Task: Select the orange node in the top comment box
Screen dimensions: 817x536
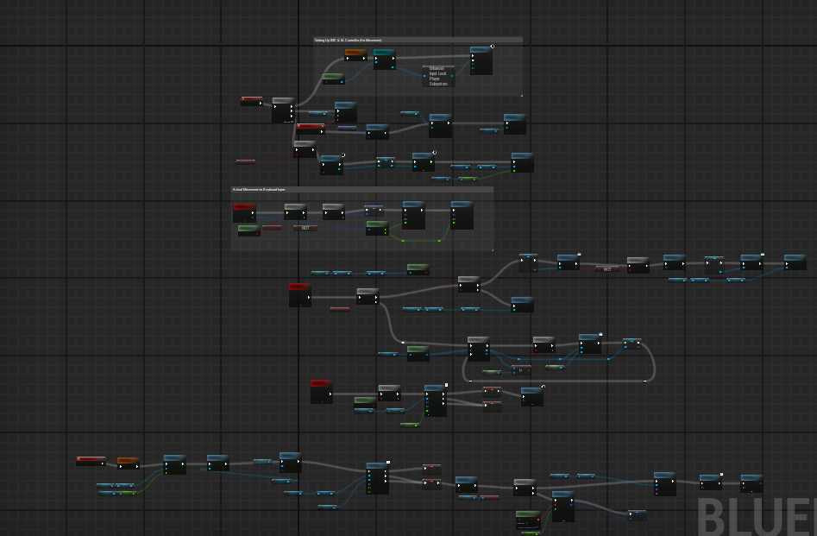Action: coord(355,55)
